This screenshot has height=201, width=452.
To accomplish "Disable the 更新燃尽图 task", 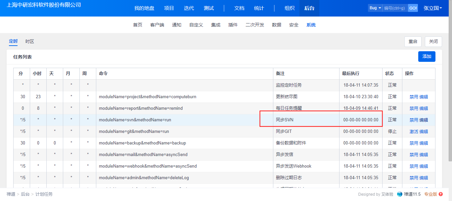I will click(x=414, y=97).
